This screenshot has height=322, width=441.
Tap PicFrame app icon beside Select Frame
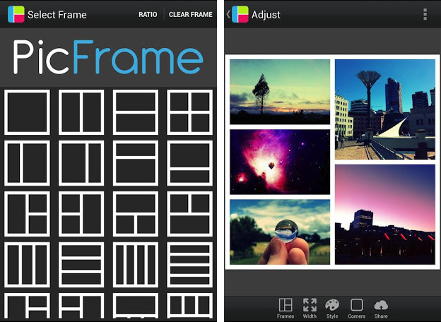pos(16,14)
